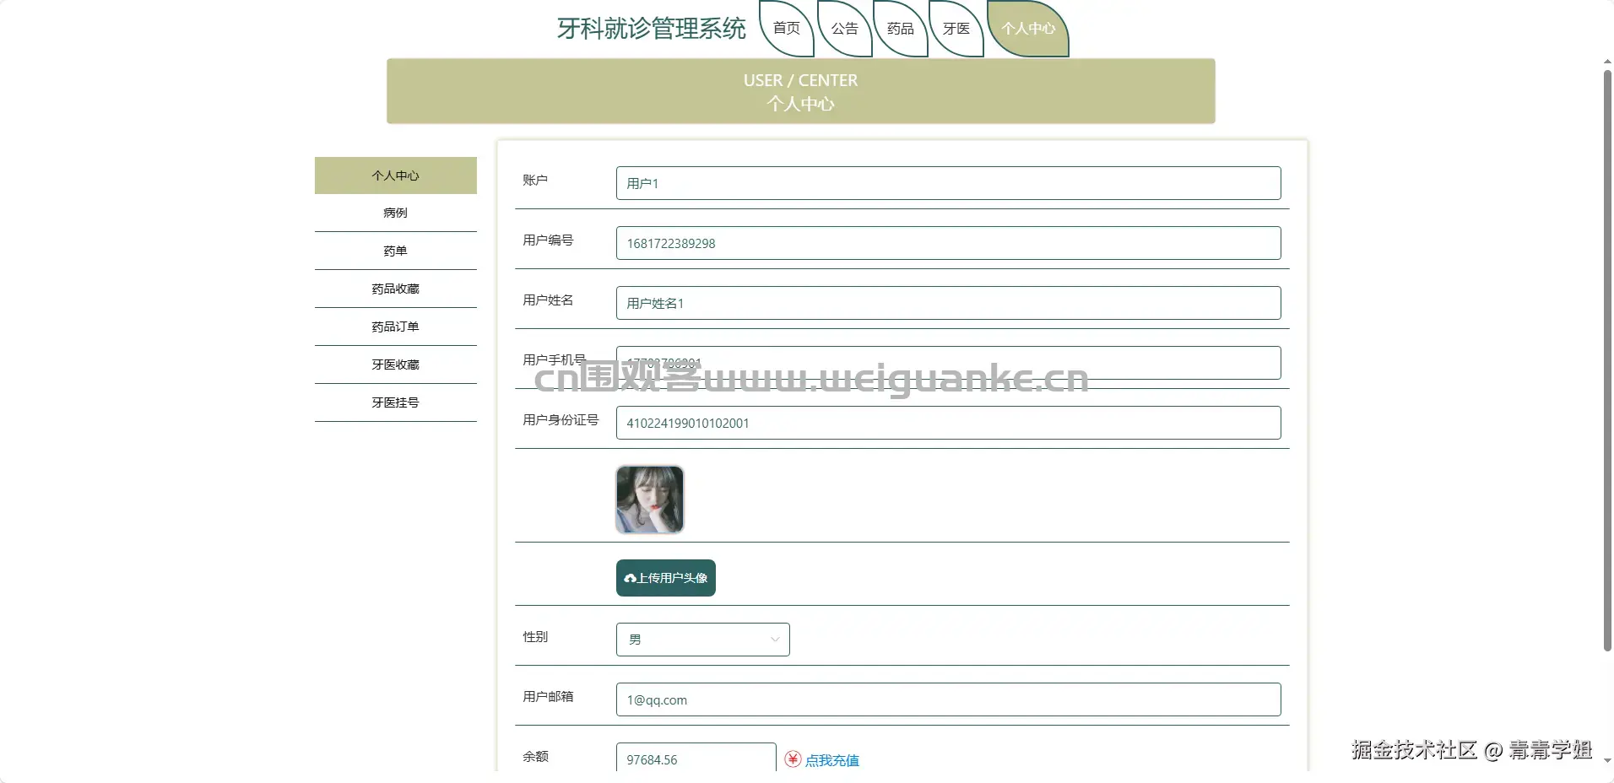
Task: Click the 用户手机号 input field
Action: pos(948,363)
